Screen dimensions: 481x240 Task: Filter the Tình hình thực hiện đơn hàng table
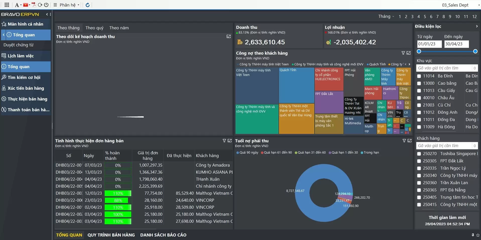click(224, 141)
